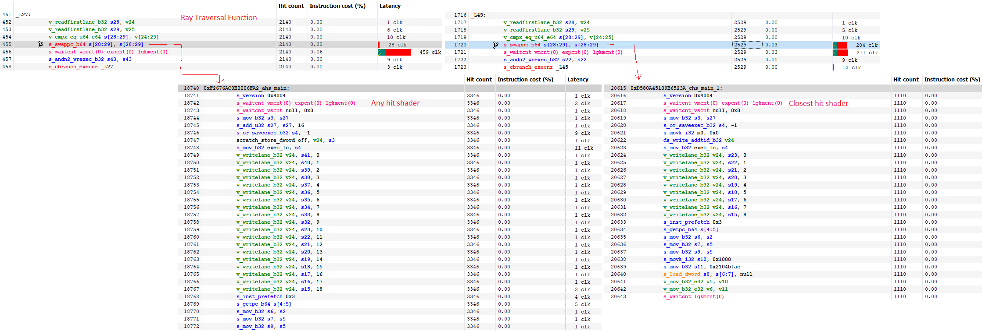Select line 20620 s_or_saveexec_b32 s4, -1
The height and width of the screenshot is (331, 982).
[700, 125]
